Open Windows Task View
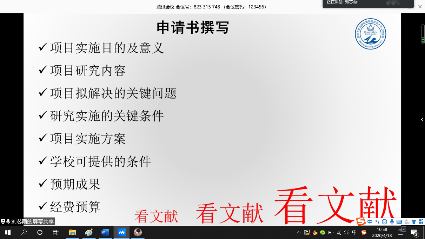This screenshot has width=425, height=239. (55, 232)
